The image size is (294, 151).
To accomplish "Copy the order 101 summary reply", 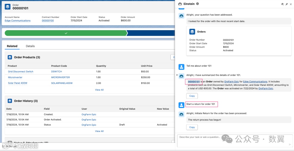I will [x=192, y=96].
